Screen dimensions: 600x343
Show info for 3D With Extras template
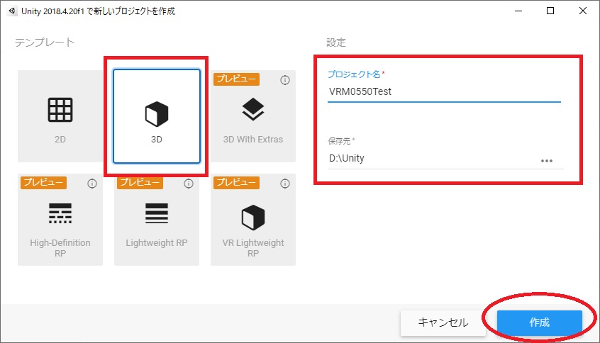(x=284, y=80)
